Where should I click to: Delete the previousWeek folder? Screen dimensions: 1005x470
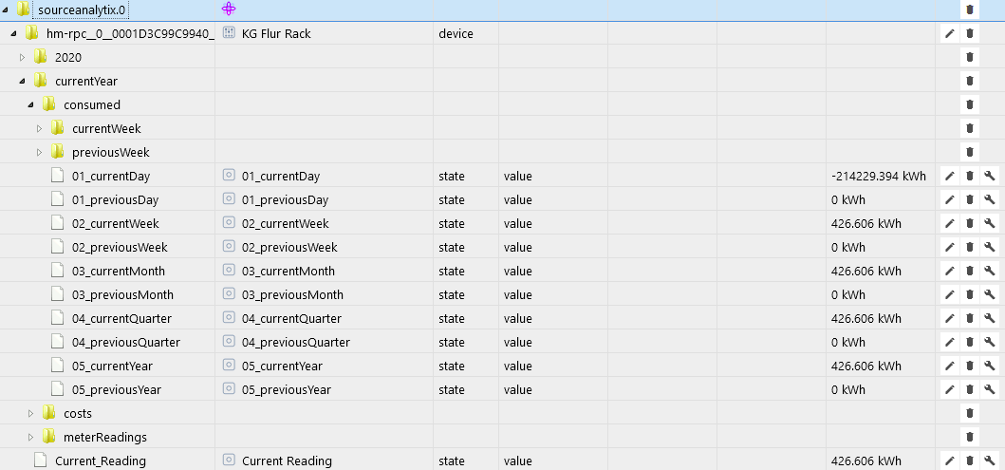pos(969,152)
